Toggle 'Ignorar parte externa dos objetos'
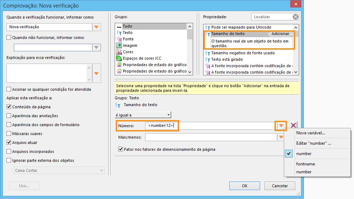This screenshot has width=354, height=199. (x=9, y=160)
